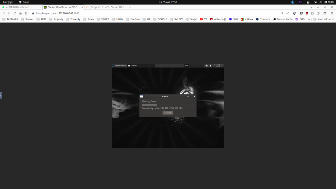Open the Inne zakładki folder
Image resolution: width=336 pixels, height=189 pixels.
pos(323,19)
